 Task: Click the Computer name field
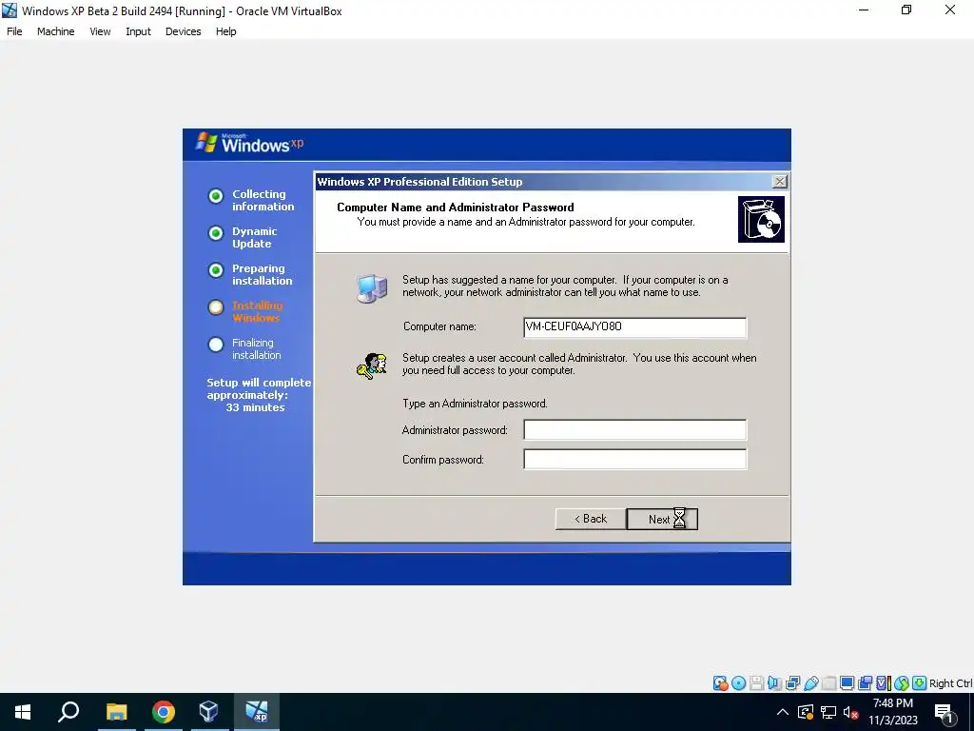(x=634, y=327)
